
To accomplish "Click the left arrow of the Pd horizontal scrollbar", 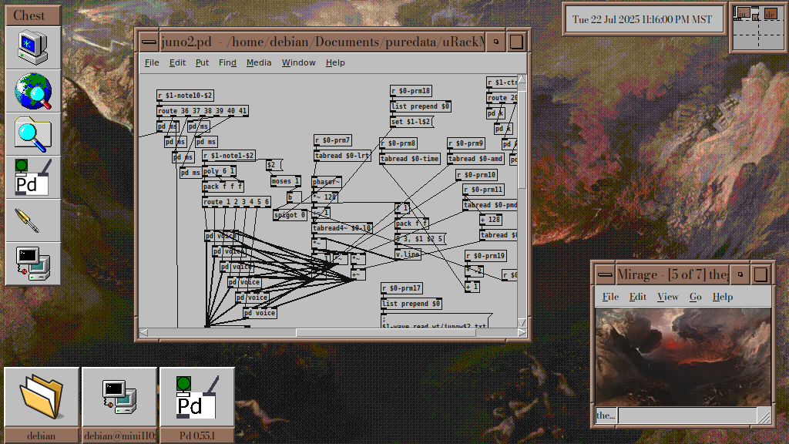I will [144, 332].
